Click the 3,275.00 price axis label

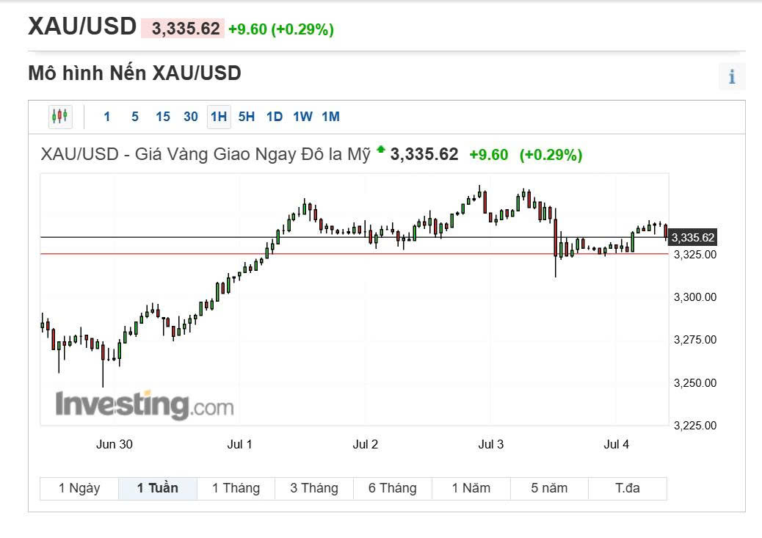point(695,340)
